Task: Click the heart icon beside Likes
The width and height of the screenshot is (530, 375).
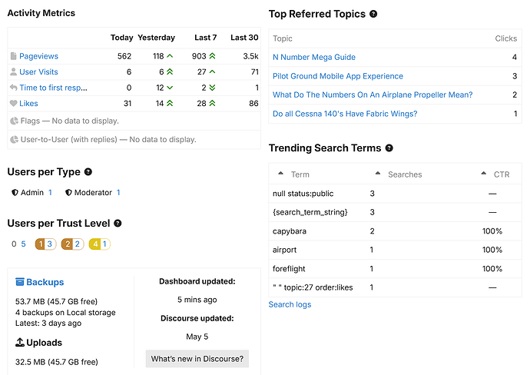Action: pyautogui.click(x=14, y=103)
